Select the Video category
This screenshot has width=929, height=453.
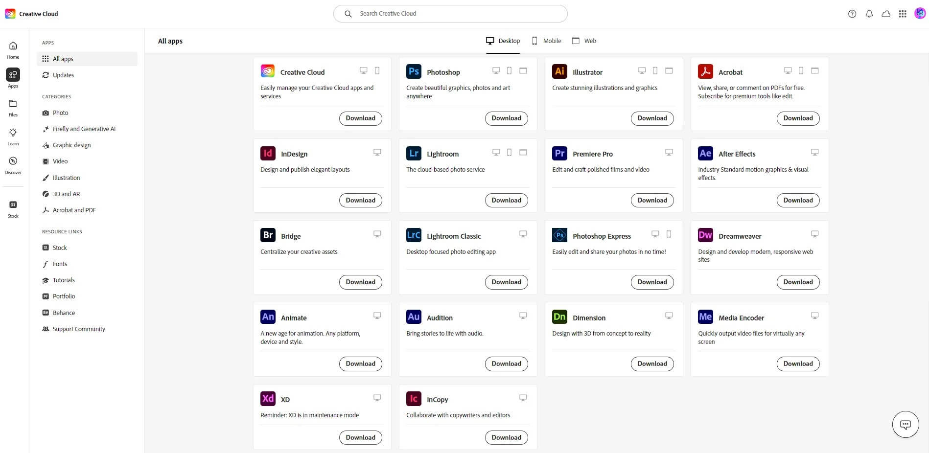click(87, 161)
